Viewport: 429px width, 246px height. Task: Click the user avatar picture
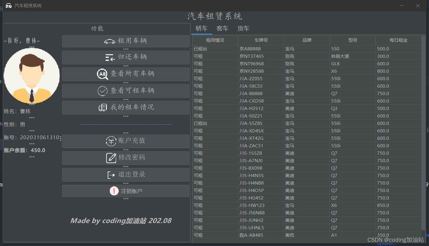point(32,76)
